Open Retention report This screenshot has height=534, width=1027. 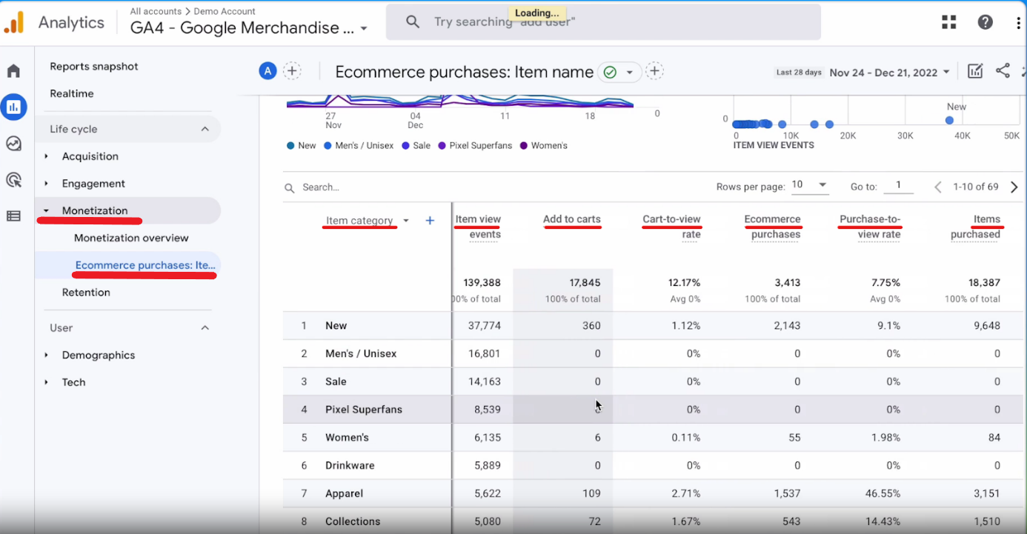(x=86, y=293)
